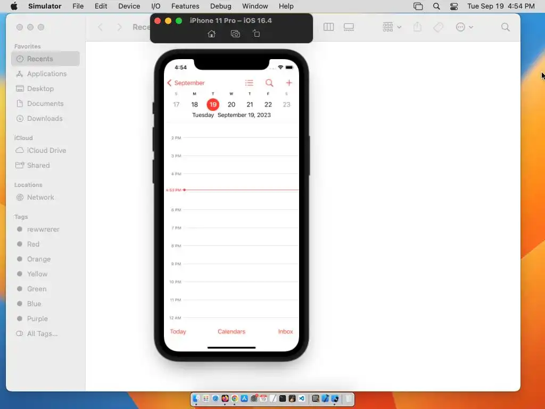Viewport: 545px width, 409px height.
Task: Open Documents in Finder sidebar
Action: click(46, 104)
